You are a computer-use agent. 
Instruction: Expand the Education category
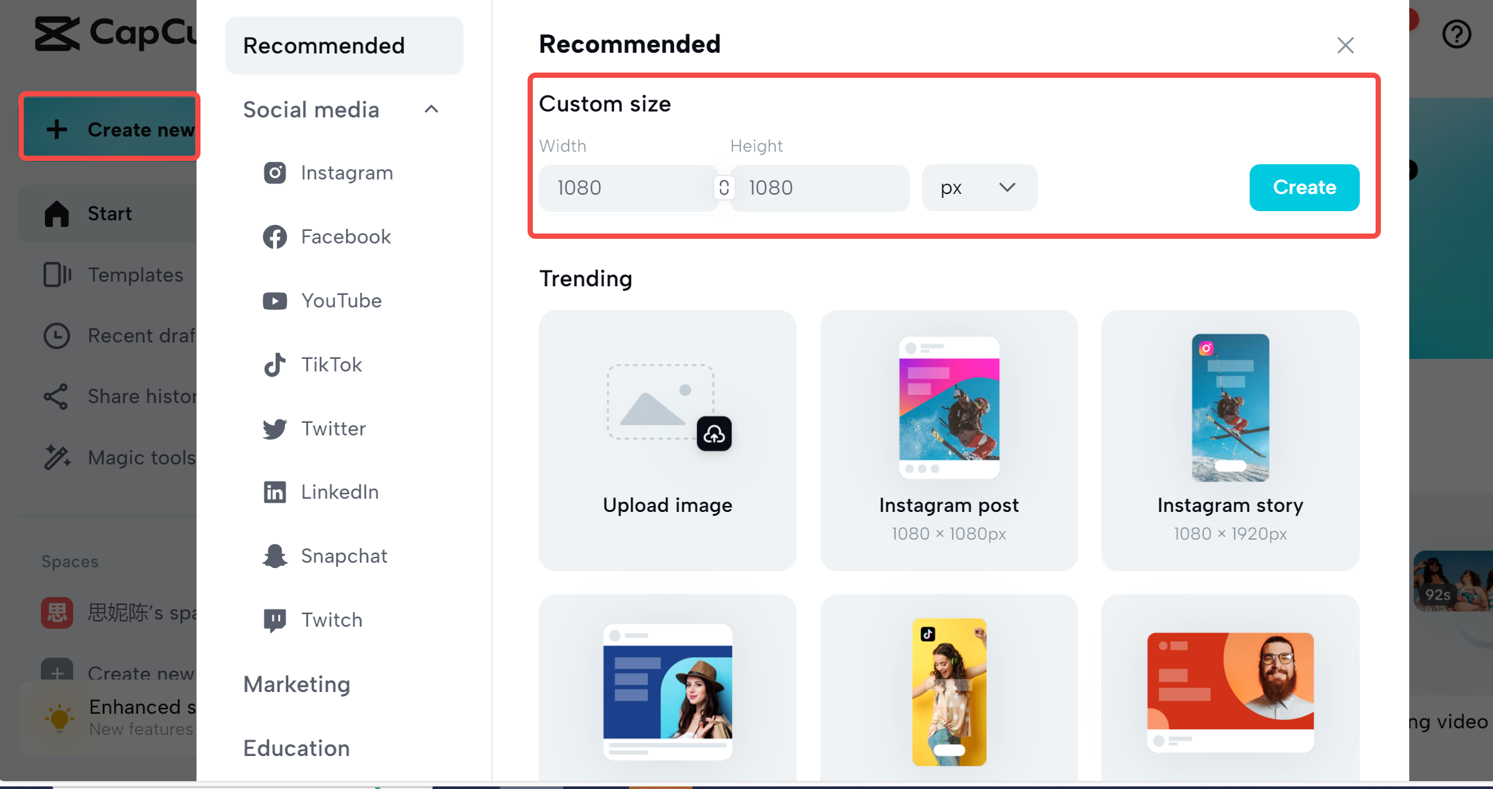[297, 748]
